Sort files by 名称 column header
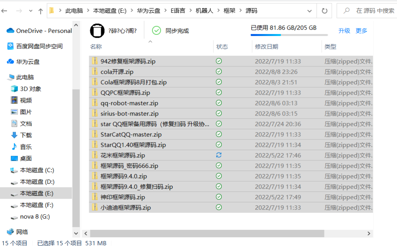 96,47
